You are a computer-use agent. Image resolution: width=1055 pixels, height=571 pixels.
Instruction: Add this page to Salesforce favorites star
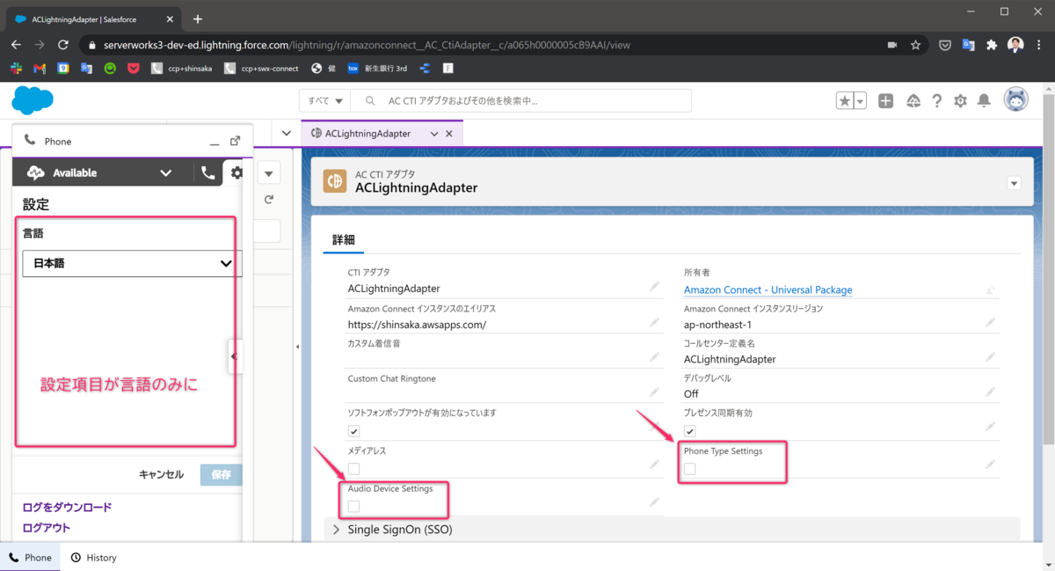coord(845,101)
